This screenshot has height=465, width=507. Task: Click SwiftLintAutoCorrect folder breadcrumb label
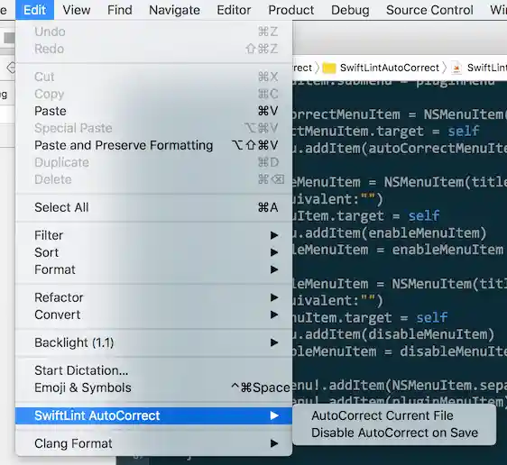390,68
